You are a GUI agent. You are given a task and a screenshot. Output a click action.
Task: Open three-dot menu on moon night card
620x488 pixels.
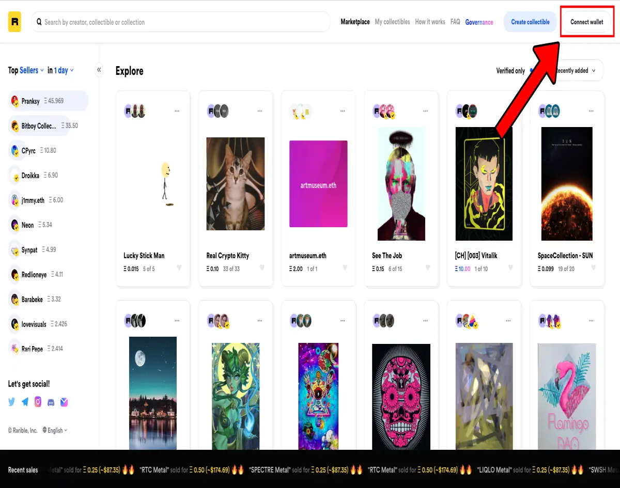(177, 321)
